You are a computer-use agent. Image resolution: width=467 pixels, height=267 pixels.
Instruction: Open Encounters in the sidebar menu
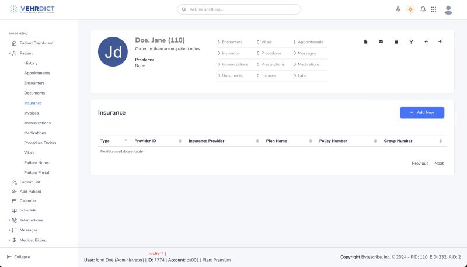tap(34, 83)
